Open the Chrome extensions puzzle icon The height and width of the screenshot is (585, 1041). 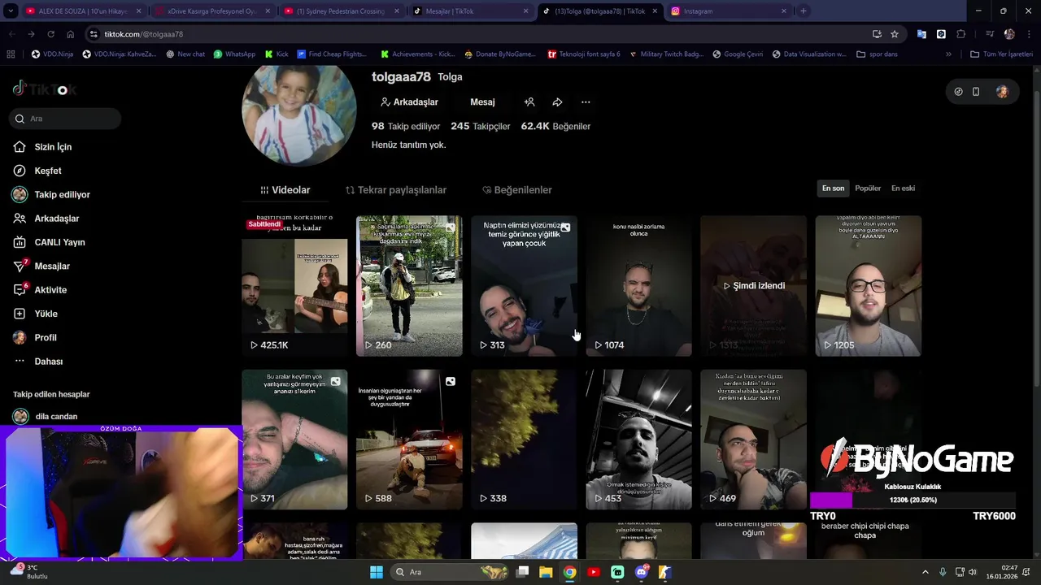pos(960,34)
